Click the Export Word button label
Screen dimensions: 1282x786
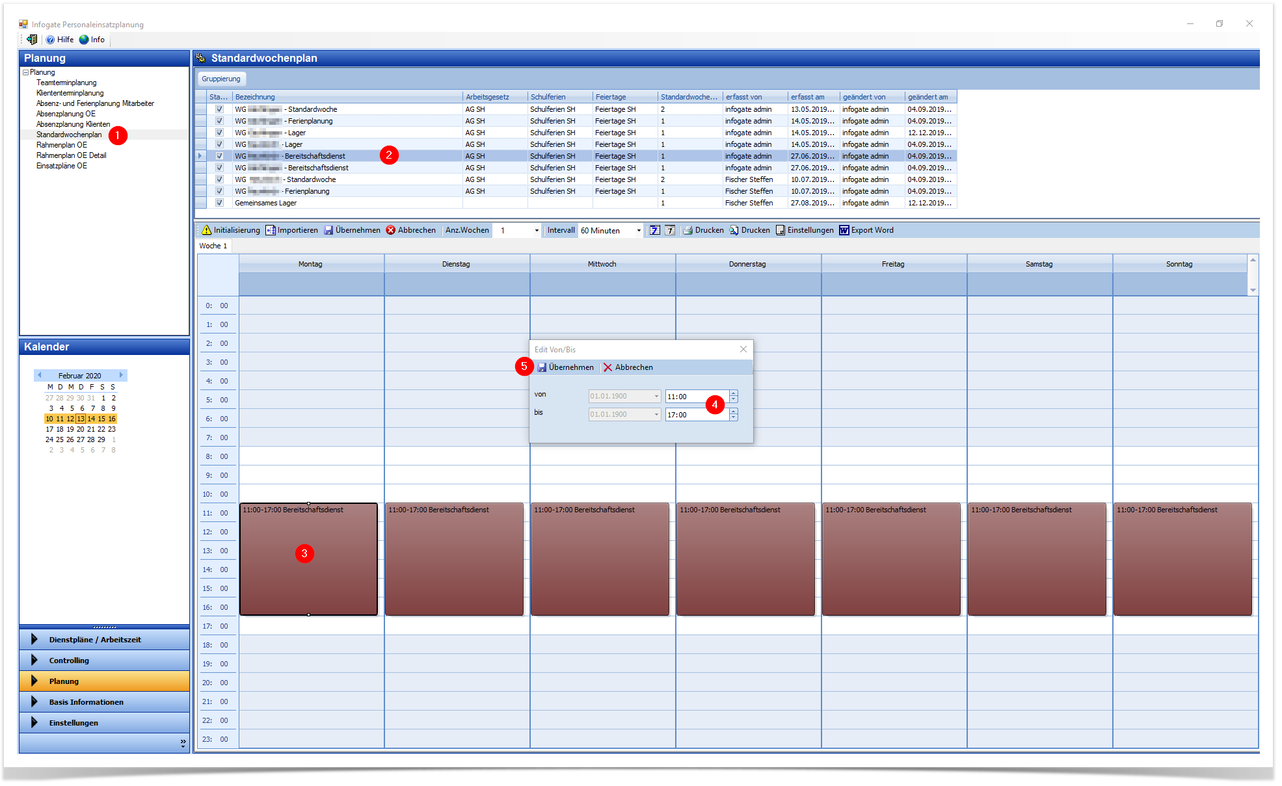coord(872,230)
